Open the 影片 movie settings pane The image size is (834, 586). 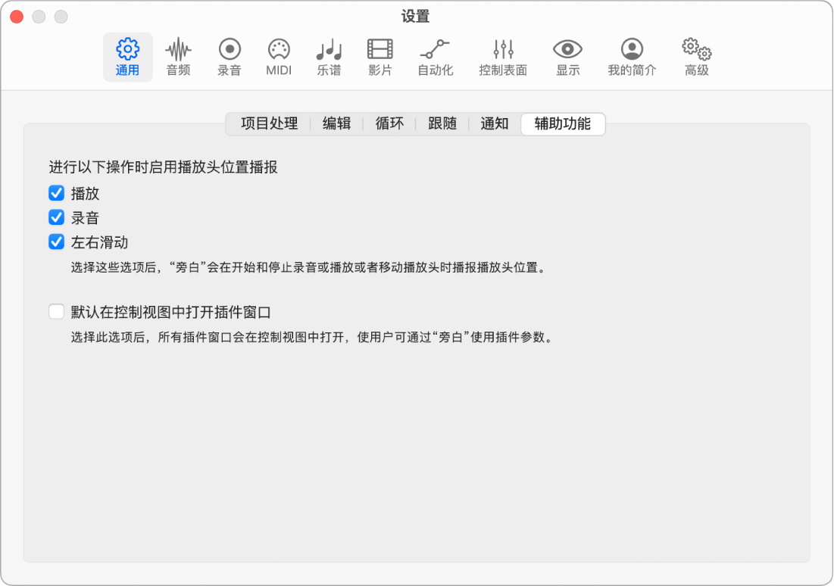380,57
